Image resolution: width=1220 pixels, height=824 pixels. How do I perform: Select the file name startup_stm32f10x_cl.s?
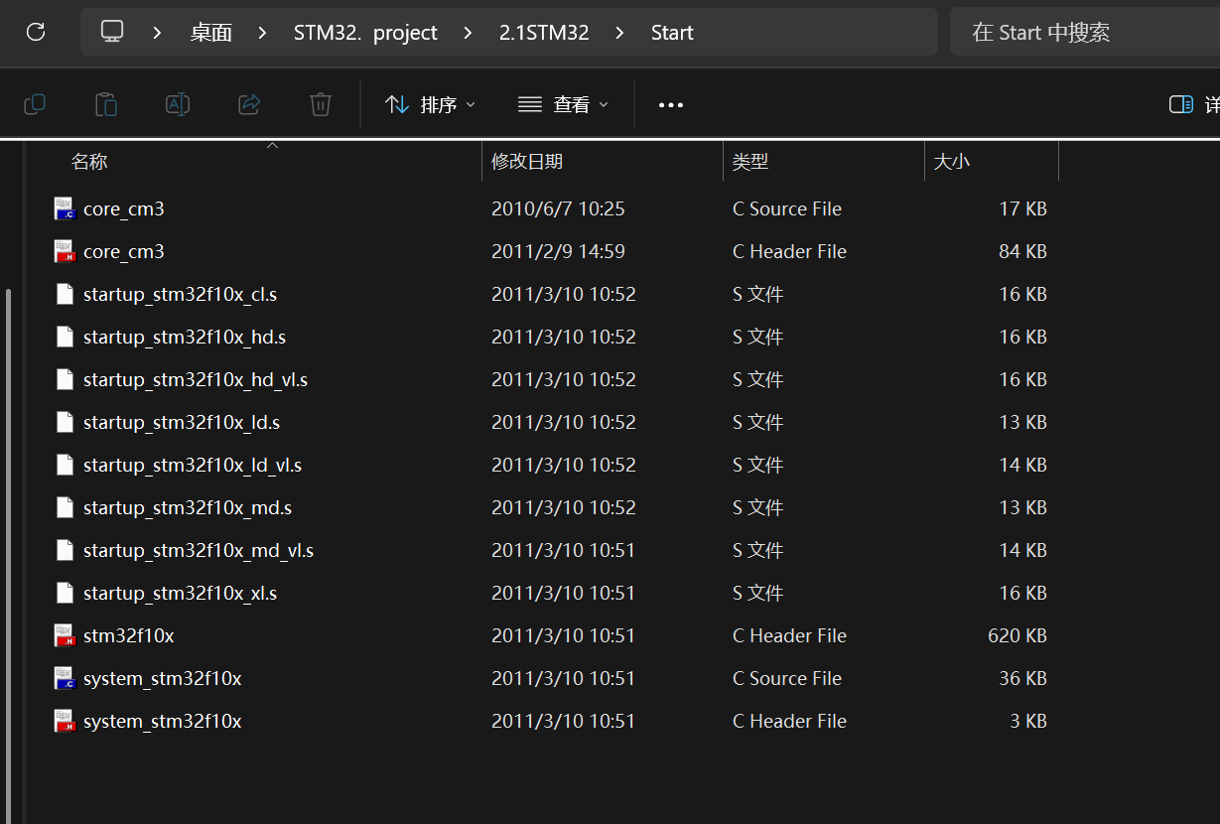pyautogui.click(x=181, y=294)
